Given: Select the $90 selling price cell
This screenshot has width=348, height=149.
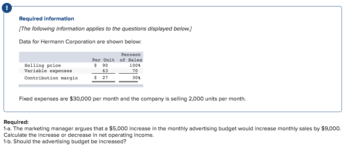Looking at the screenshot, I should (102, 65).
